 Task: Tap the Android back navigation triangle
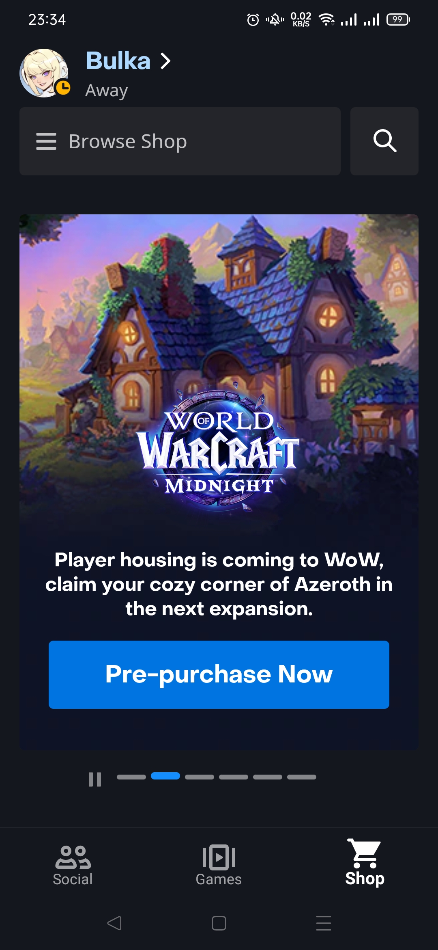[114, 923]
